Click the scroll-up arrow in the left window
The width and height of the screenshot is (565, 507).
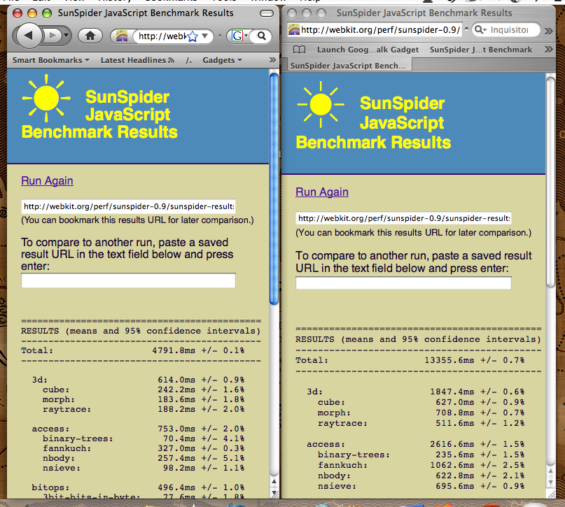point(274,481)
